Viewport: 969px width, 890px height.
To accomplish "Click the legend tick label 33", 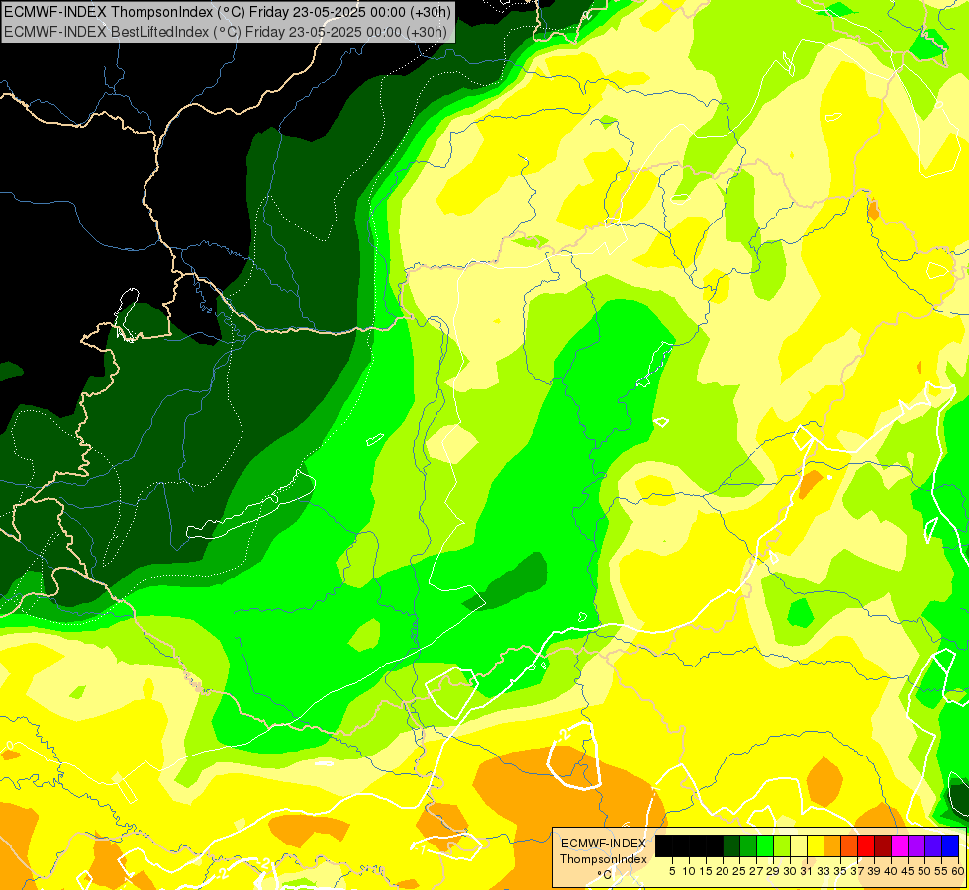I will tap(824, 871).
